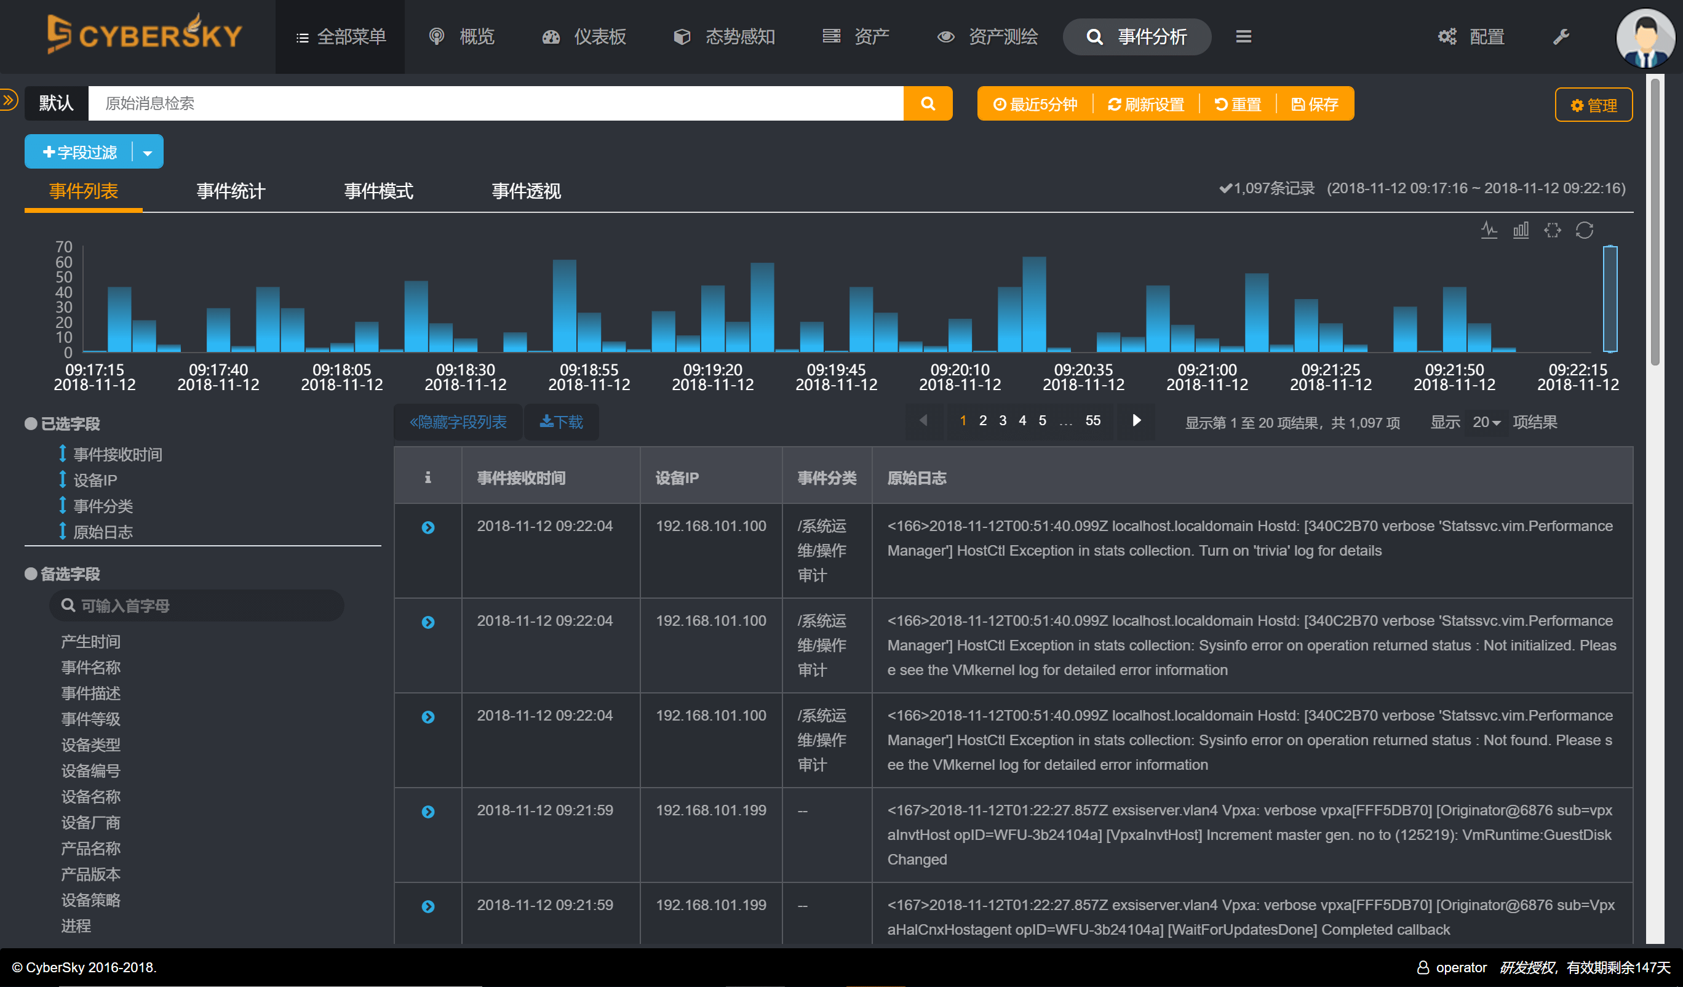The height and width of the screenshot is (987, 1683).
Task: Expand sidebar with double-chevron icon
Action: coord(9,100)
